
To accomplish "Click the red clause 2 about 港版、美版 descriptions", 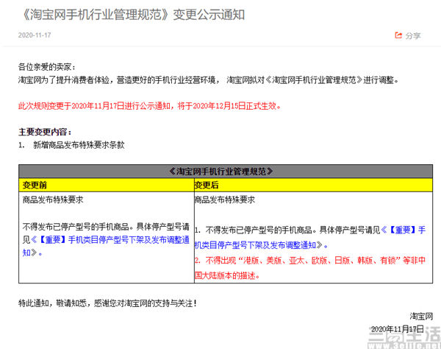I will (x=310, y=267).
